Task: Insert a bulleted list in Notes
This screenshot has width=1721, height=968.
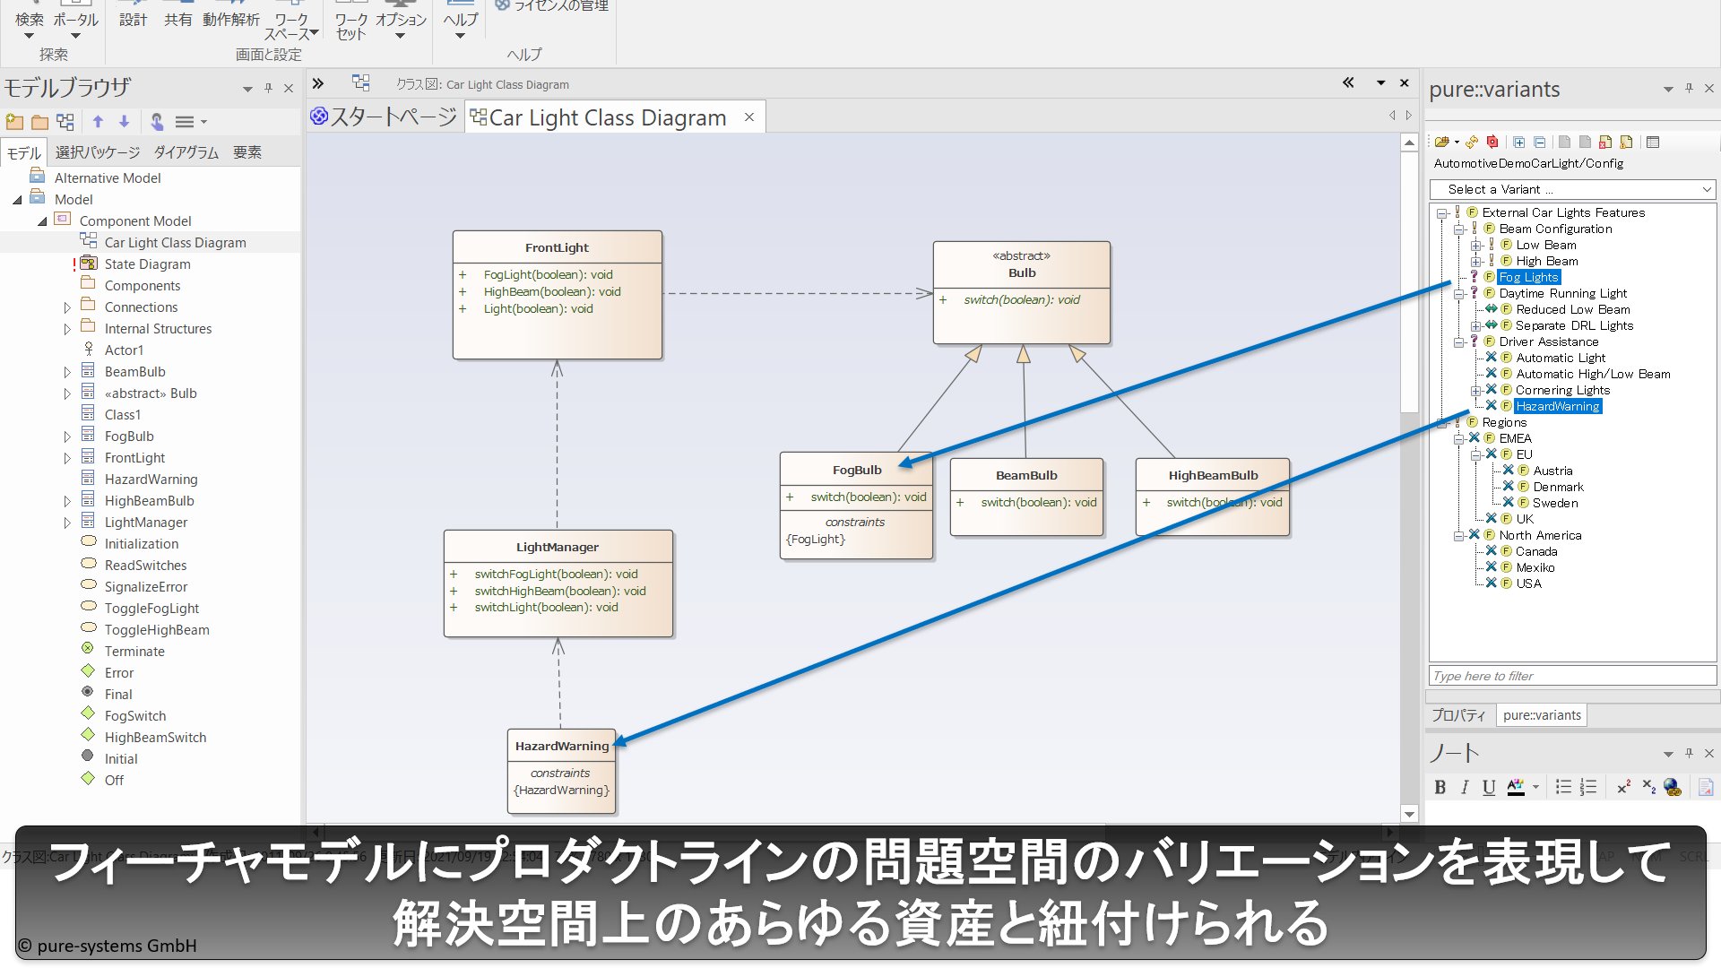Action: click(x=1563, y=787)
